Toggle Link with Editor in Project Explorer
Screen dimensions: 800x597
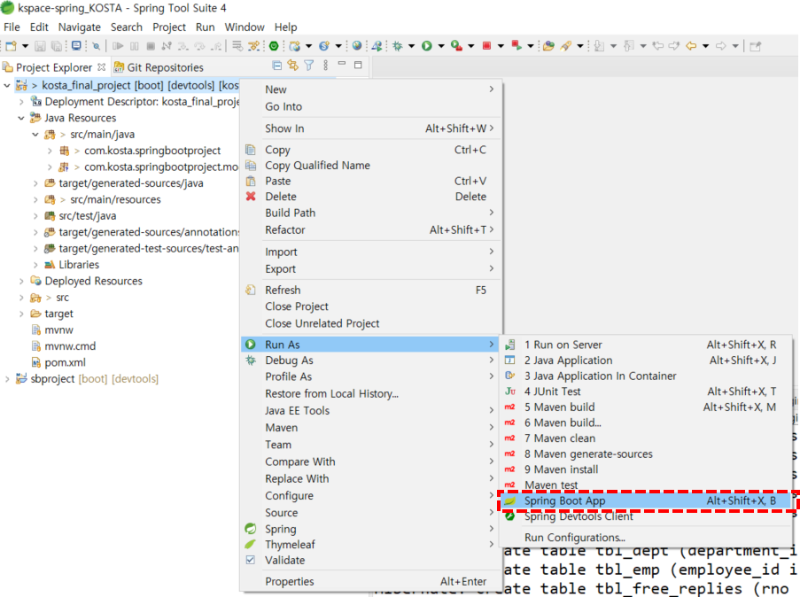293,66
